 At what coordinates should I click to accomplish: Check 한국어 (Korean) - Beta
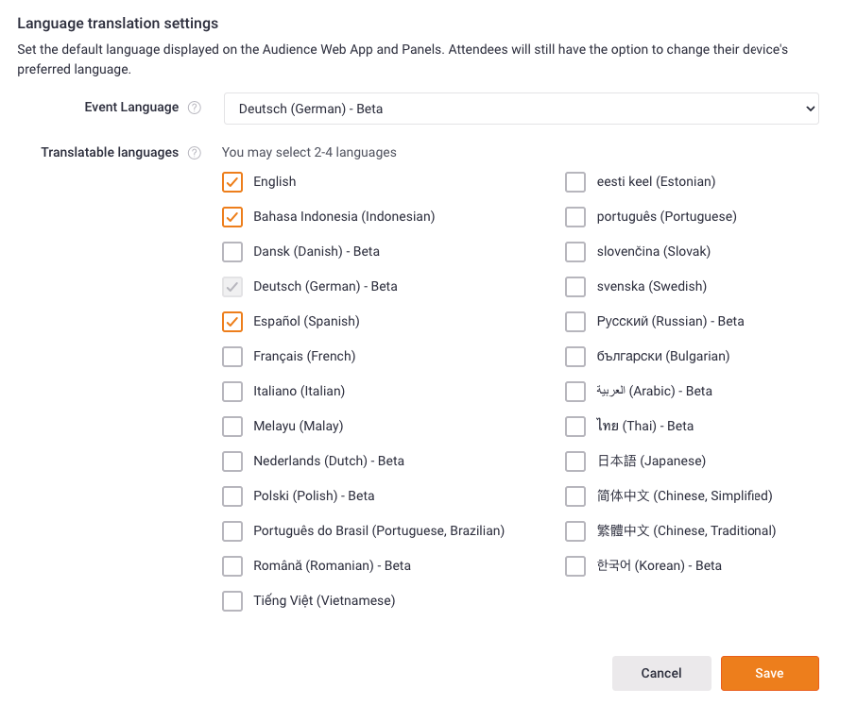point(575,565)
